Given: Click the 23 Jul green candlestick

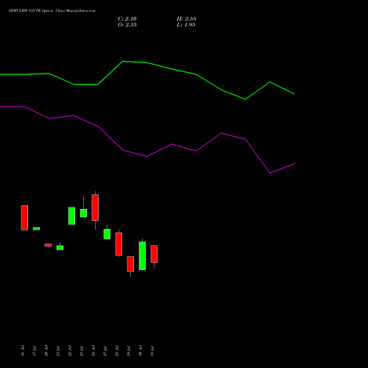Looking at the screenshot, I should pos(83,213).
